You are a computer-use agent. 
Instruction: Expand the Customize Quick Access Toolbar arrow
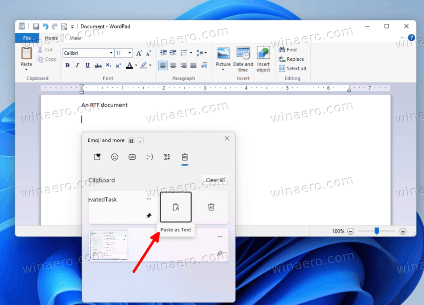coord(72,27)
